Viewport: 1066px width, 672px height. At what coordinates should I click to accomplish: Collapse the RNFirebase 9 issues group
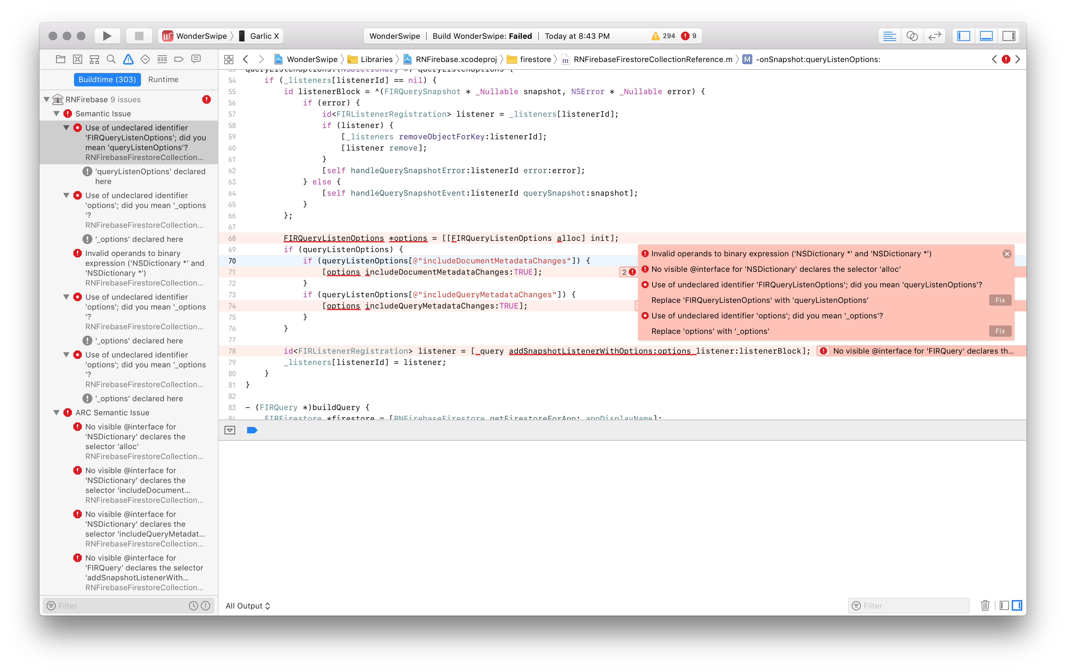coord(47,99)
